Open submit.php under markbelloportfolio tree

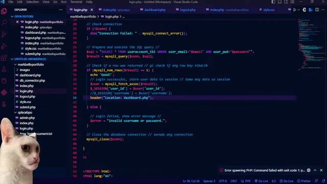tap(28, 107)
